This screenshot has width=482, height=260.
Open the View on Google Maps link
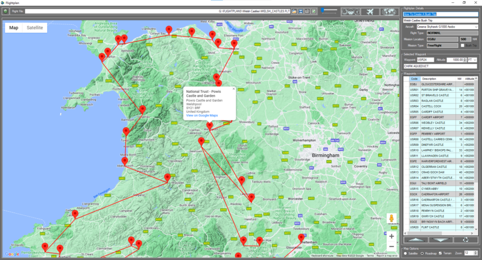(202, 115)
